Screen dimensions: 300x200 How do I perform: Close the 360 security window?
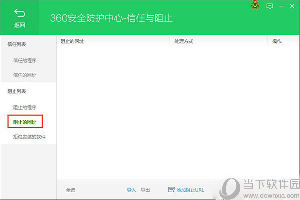coord(292,6)
